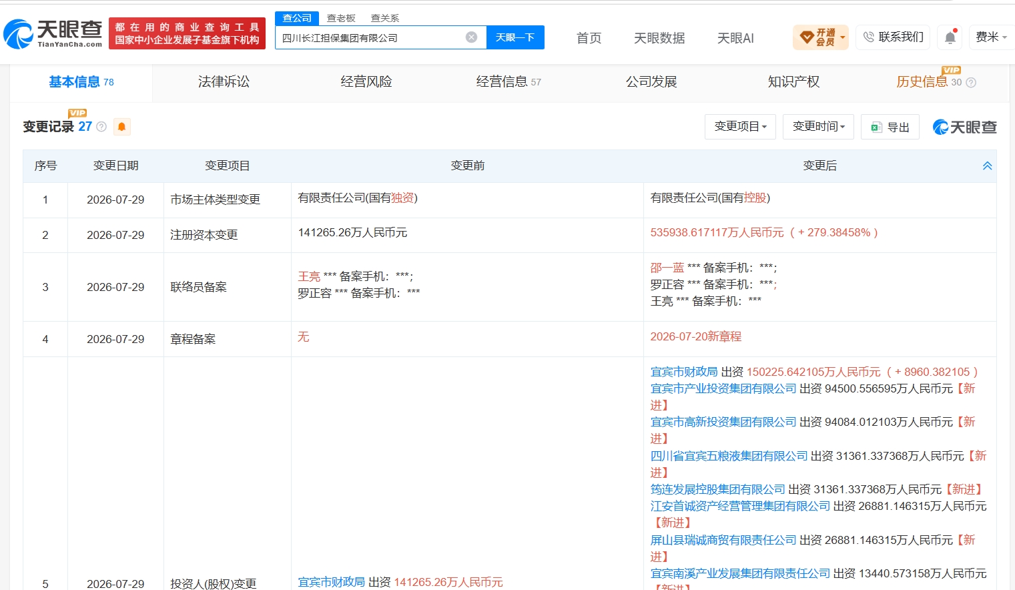Image resolution: width=1015 pixels, height=590 pixels.
Task: Open notifications bell icon in header
Action: coord(950,37)
